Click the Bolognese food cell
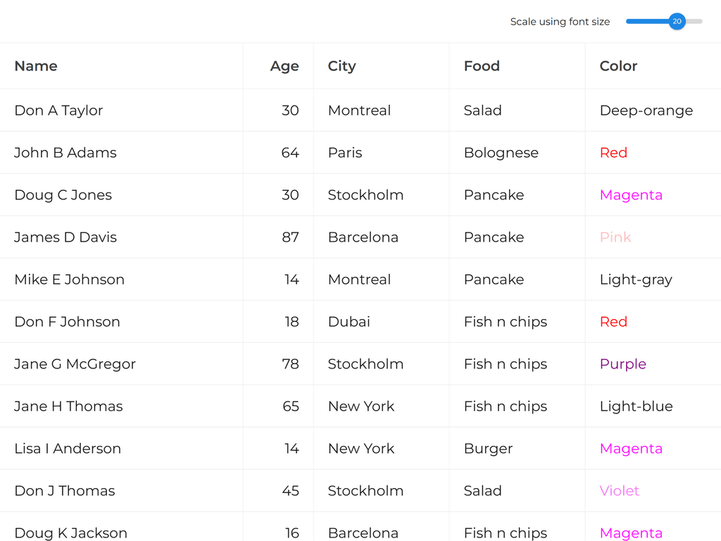 tap(501, 153)
